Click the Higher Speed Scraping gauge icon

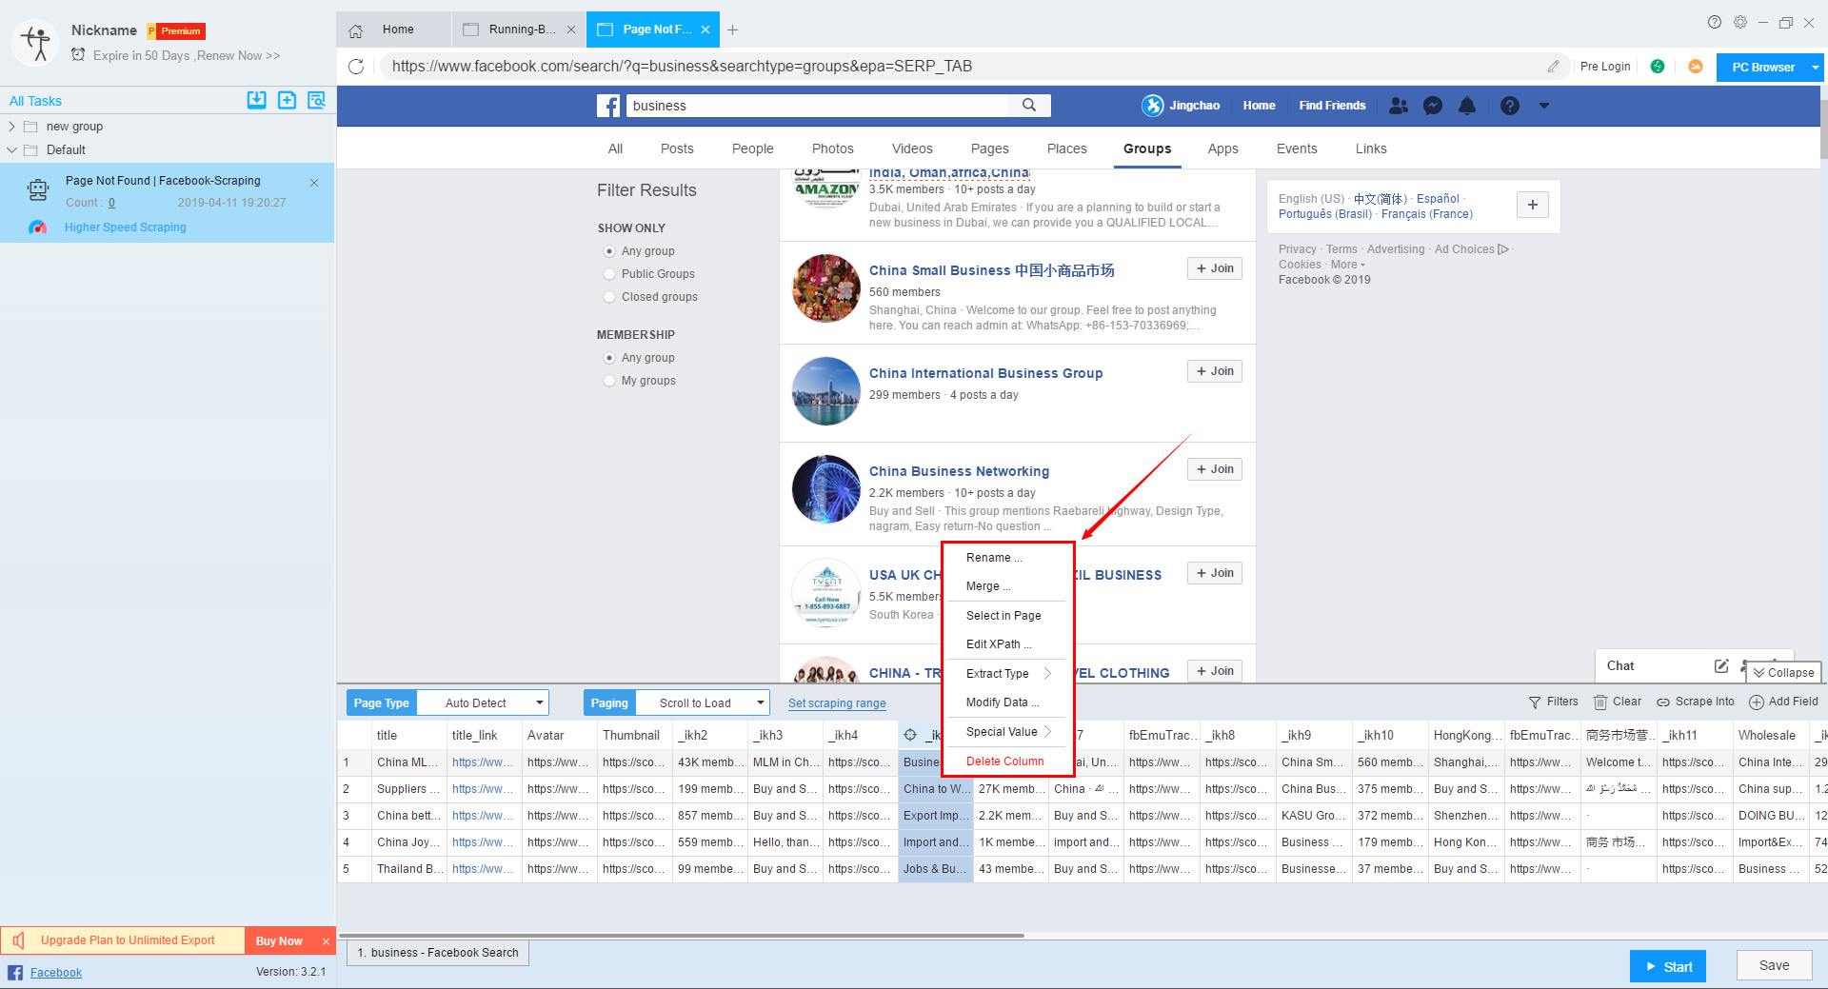coord(37,227)
